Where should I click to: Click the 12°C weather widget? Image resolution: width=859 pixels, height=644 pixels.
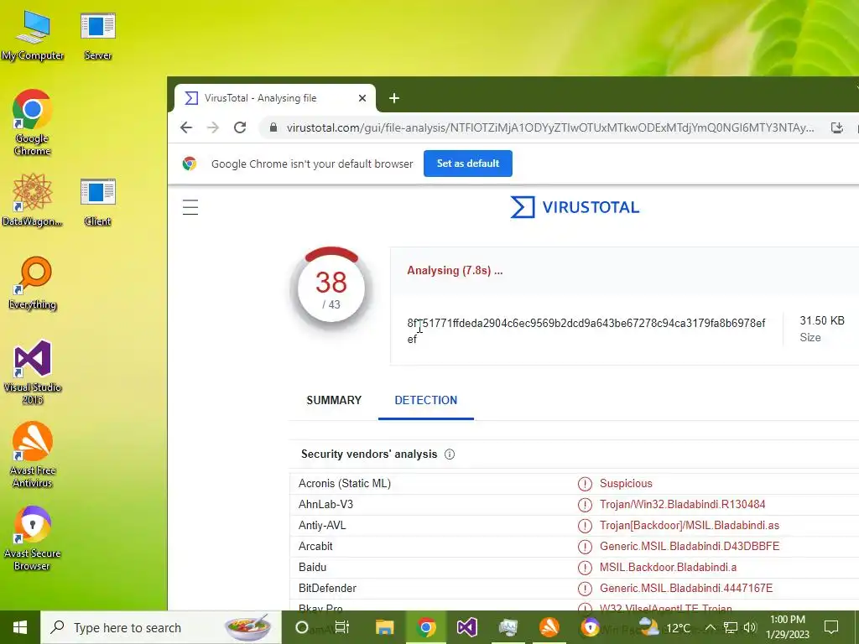[x=664, y=627]
